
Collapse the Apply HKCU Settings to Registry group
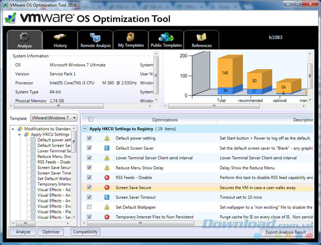pos(85,129)
